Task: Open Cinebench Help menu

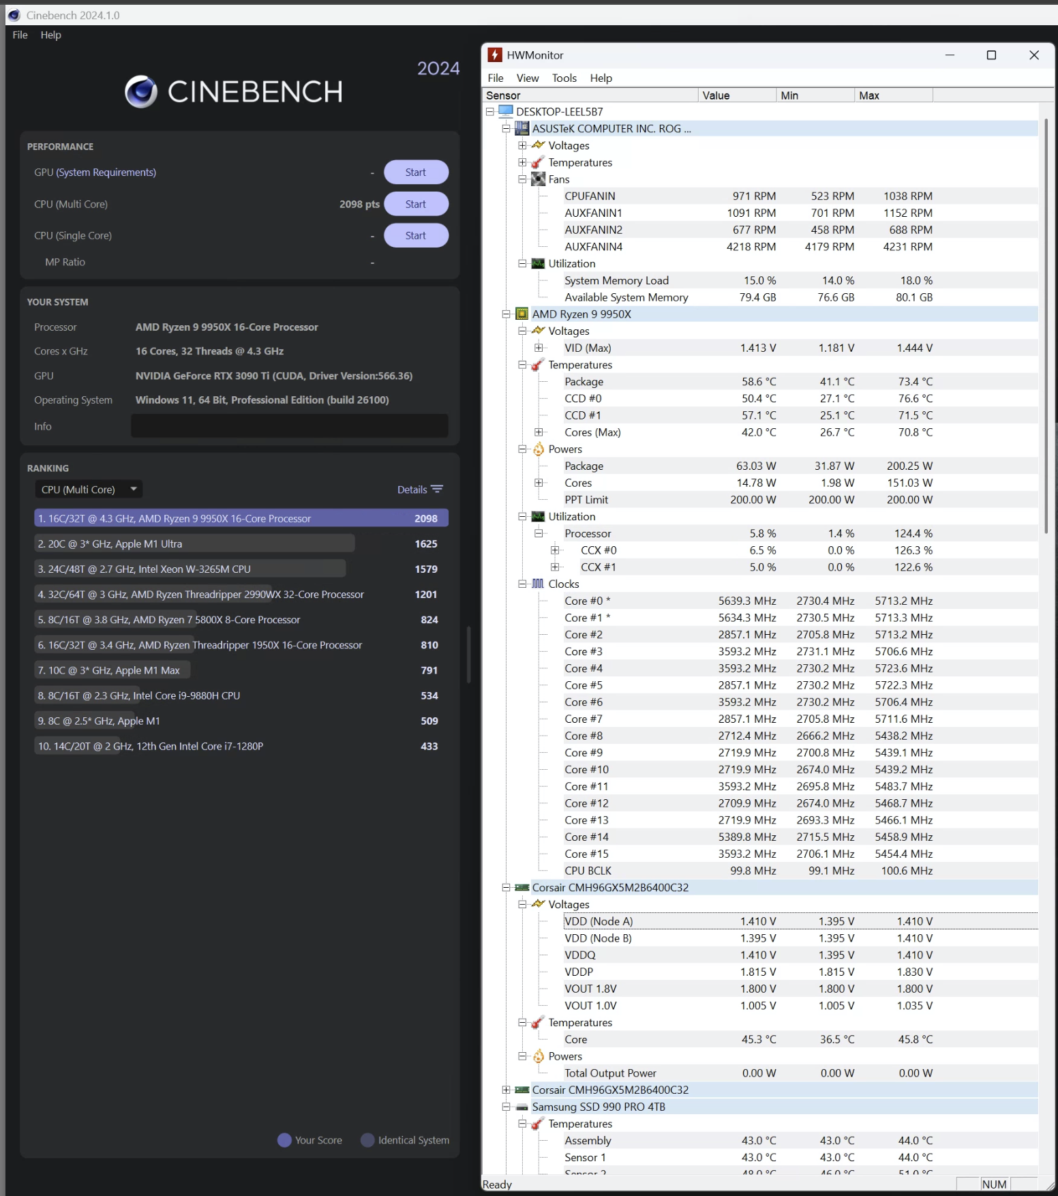Action: point(50,35)
